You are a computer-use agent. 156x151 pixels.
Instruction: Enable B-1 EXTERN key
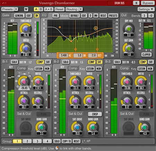(39, 69)
